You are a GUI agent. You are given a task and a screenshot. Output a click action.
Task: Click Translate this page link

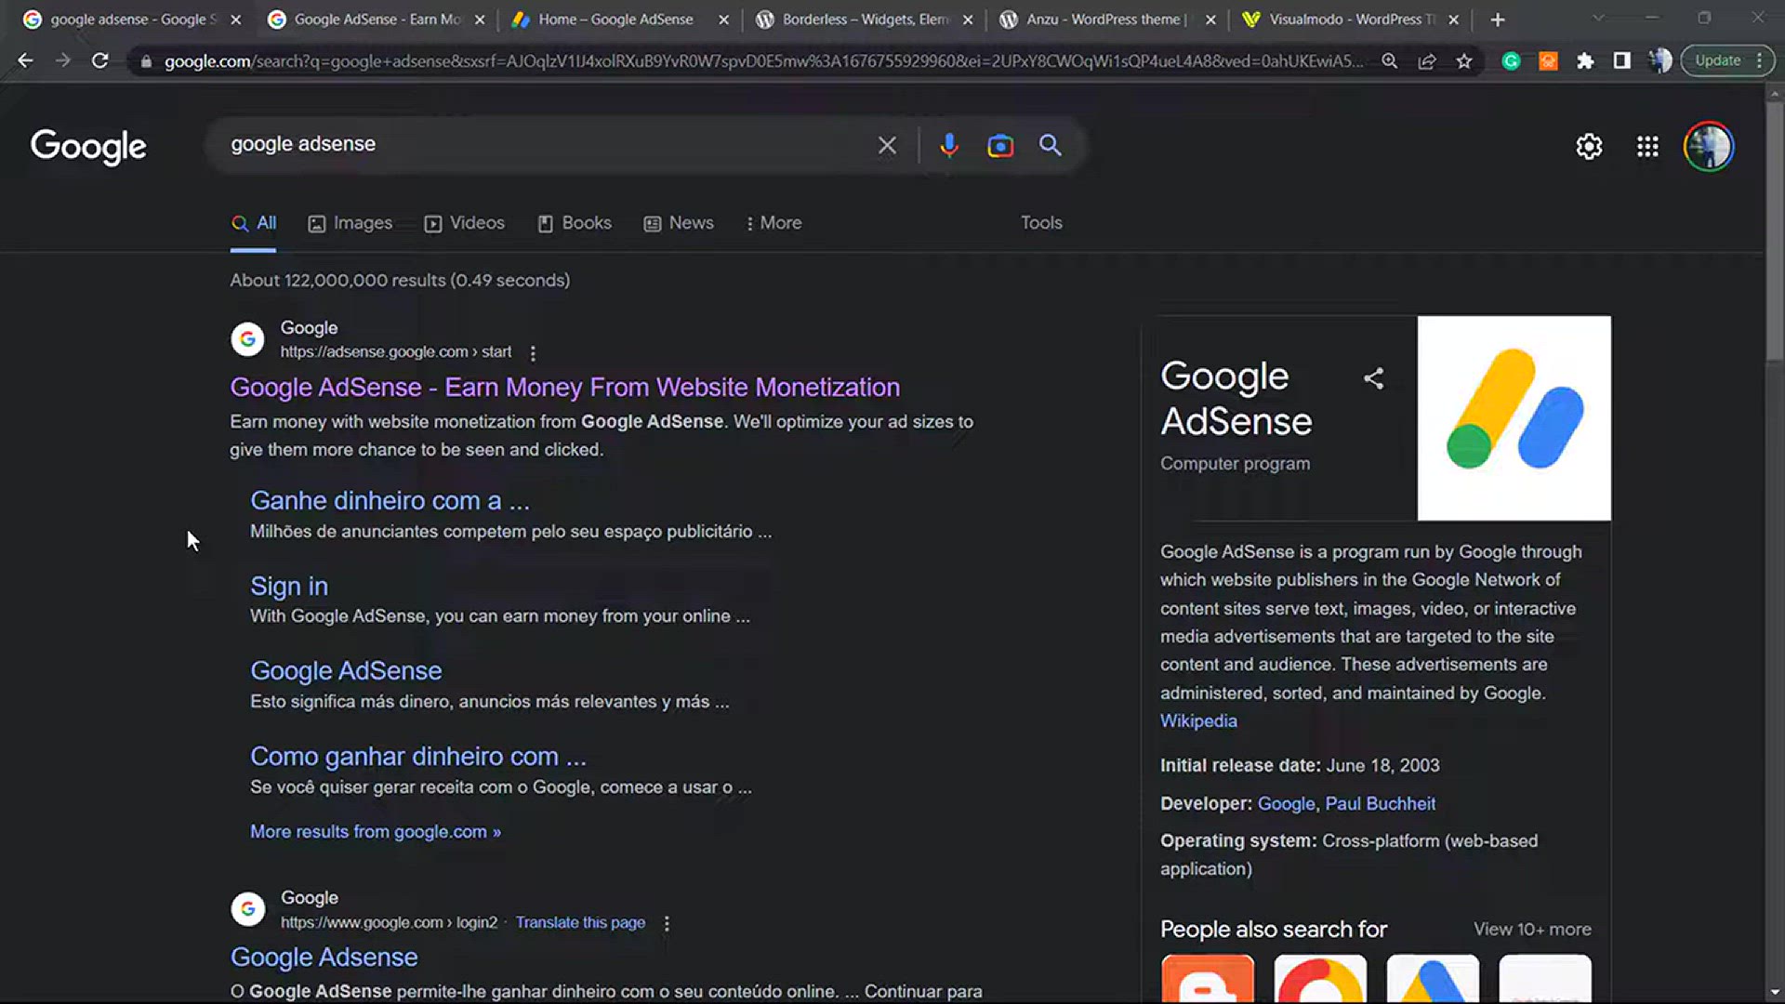click(x=580, y=923)
